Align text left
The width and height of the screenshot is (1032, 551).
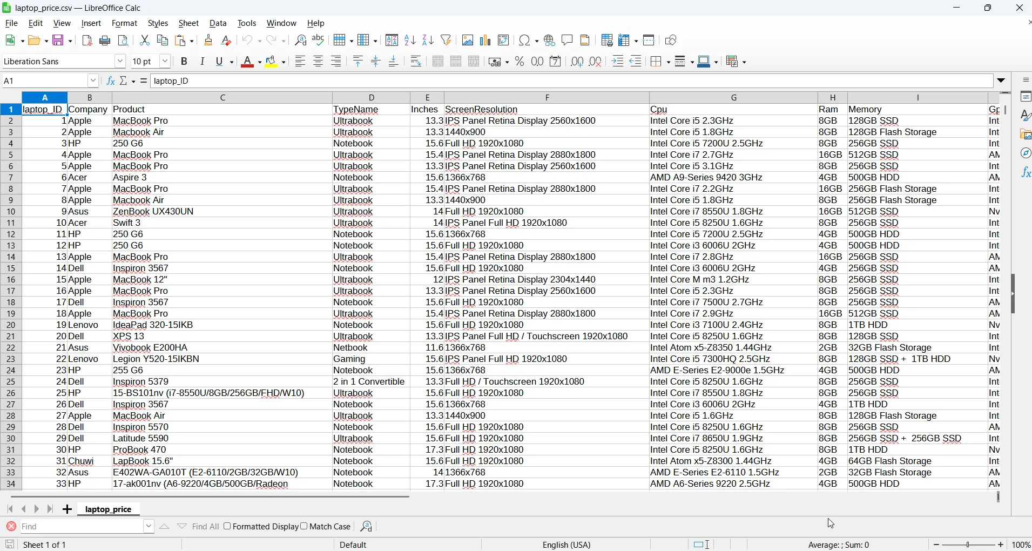tap(301, 62)
